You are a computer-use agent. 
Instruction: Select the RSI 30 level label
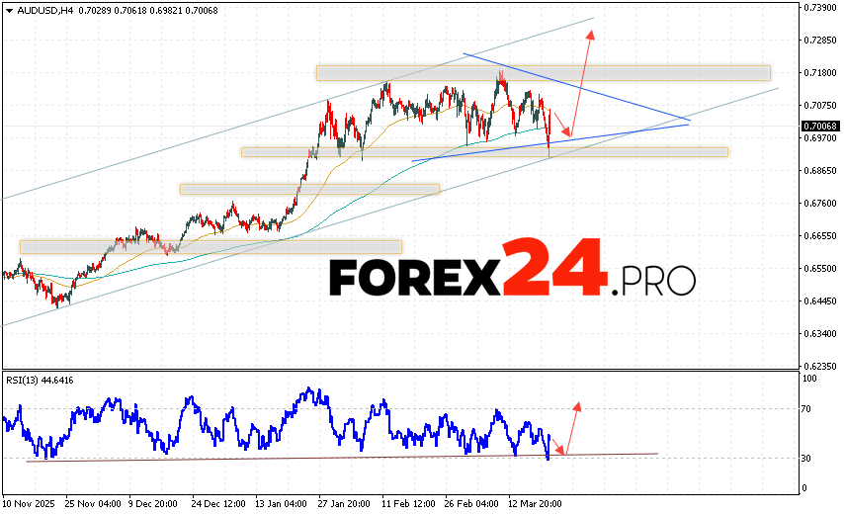tap(808, 459)
